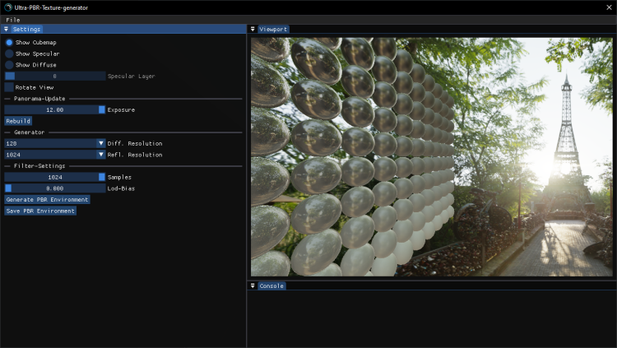617x348 pixels.
Task: Select the Viewport tab
Action: click(x=273, y=29)
